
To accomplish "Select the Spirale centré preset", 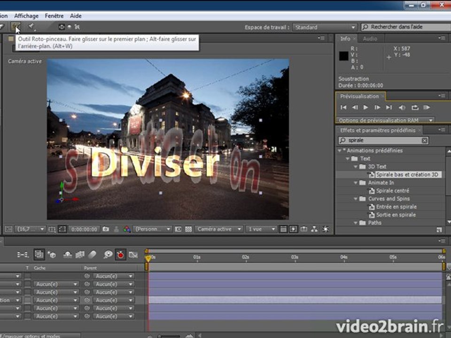I will (x=393, y=191).
